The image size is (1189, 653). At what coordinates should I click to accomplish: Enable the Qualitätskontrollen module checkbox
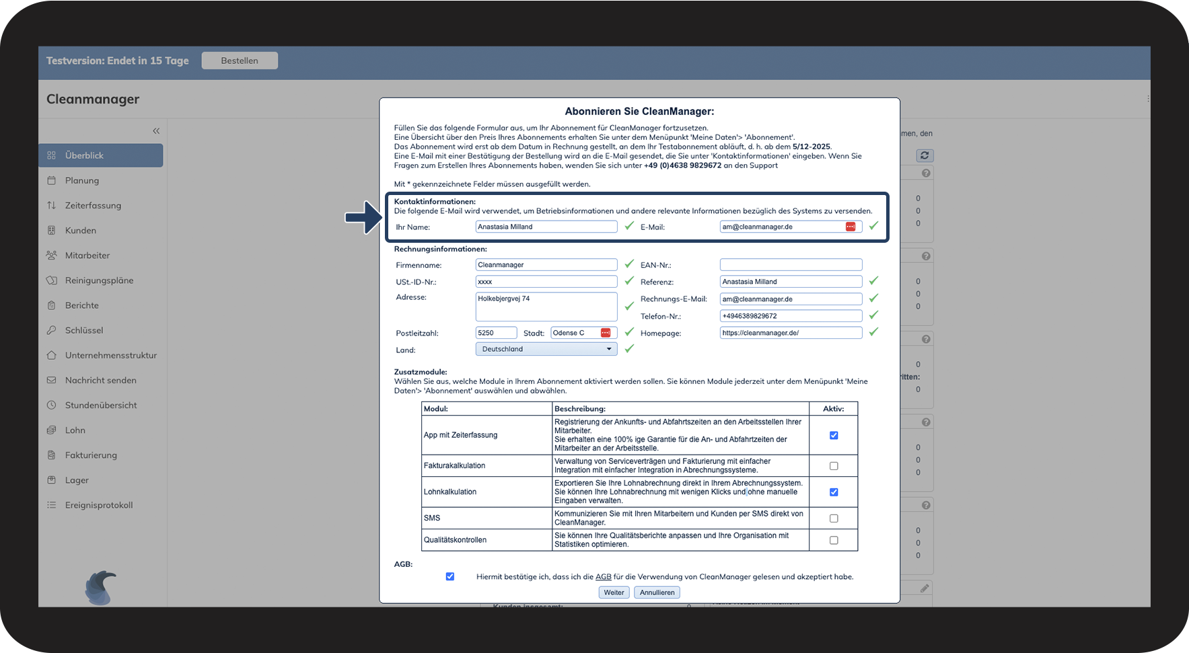834,540
